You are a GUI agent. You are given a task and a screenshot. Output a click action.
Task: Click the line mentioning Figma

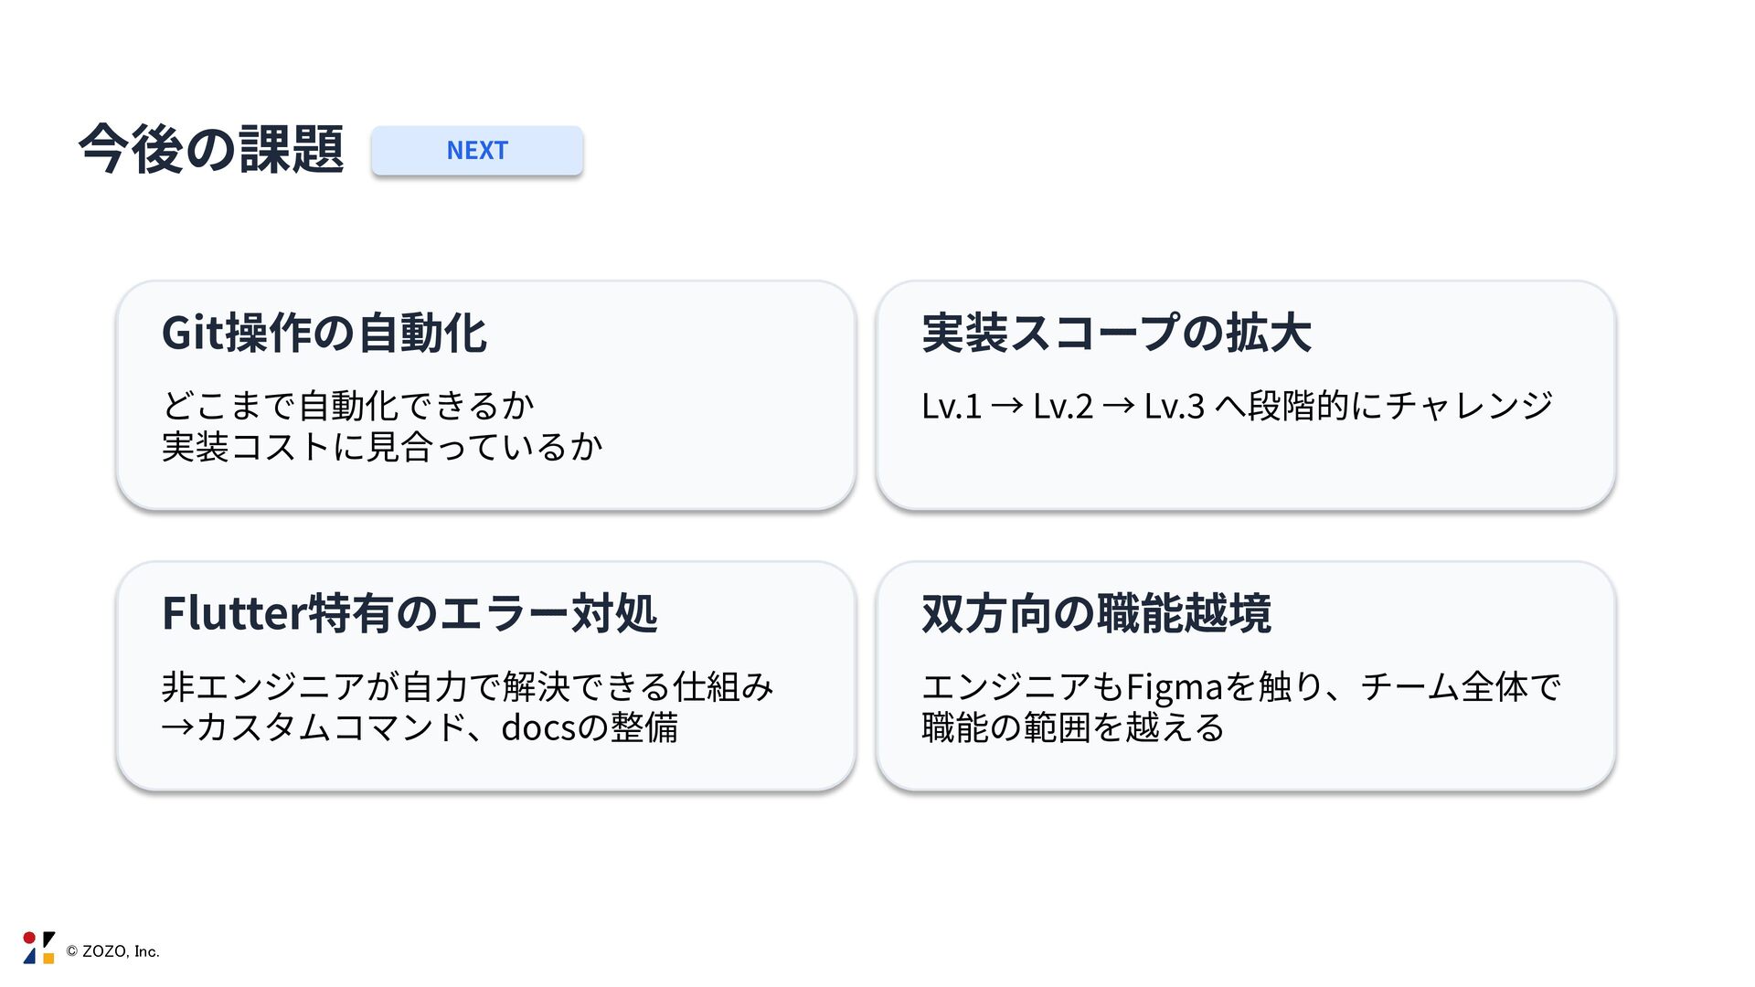click(1240, 686)
